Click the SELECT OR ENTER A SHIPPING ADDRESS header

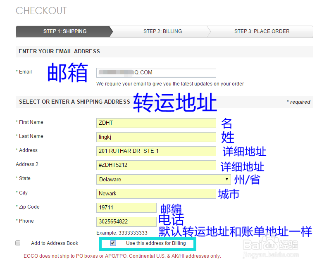click(74, 102)
